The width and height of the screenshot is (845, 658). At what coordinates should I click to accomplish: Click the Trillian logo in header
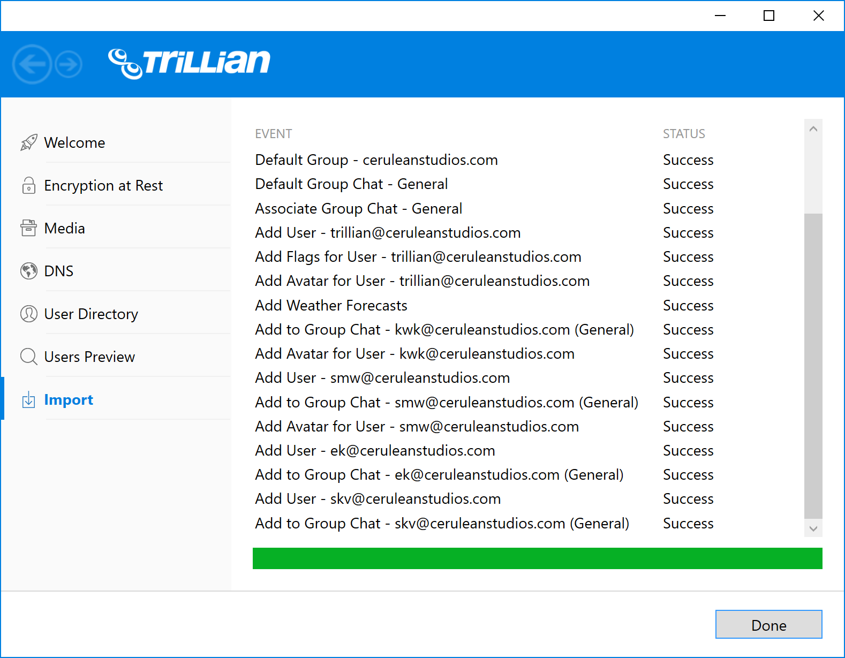coord(189,63)
